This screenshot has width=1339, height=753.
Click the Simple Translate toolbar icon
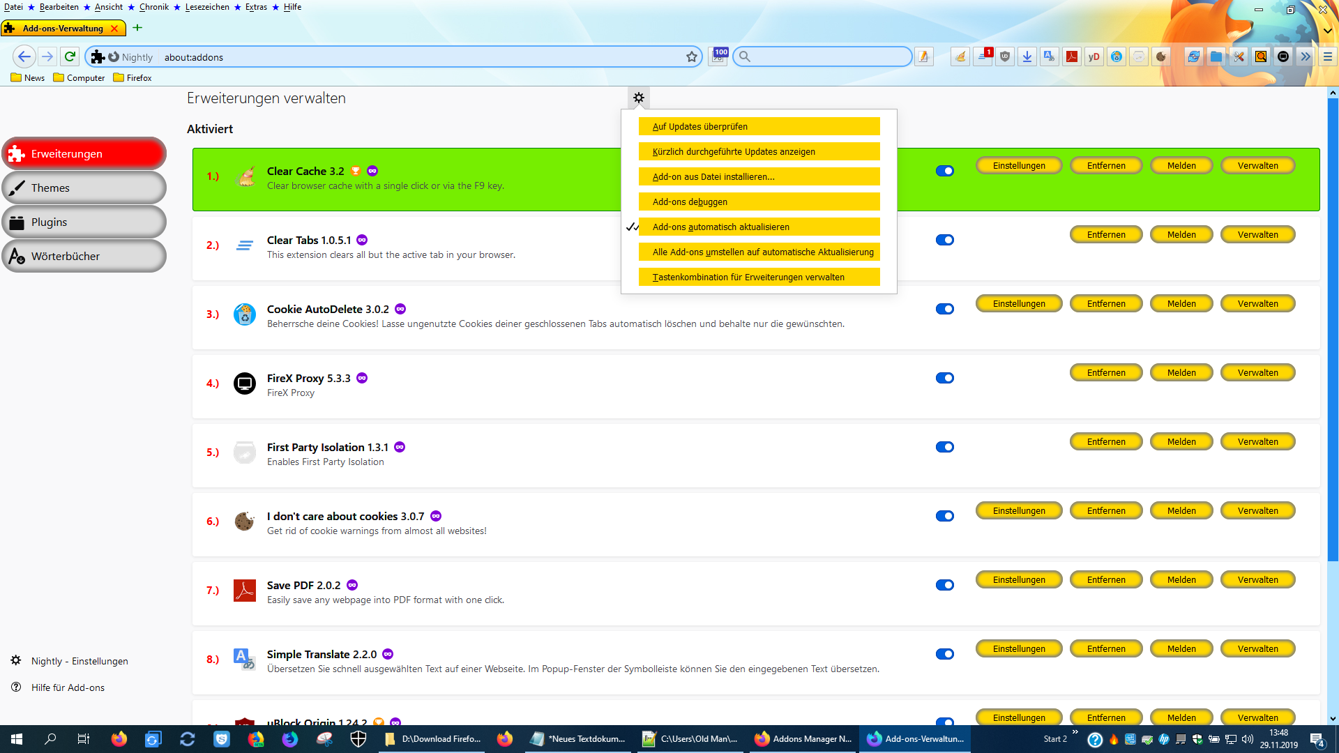(x=1049, y=57)
